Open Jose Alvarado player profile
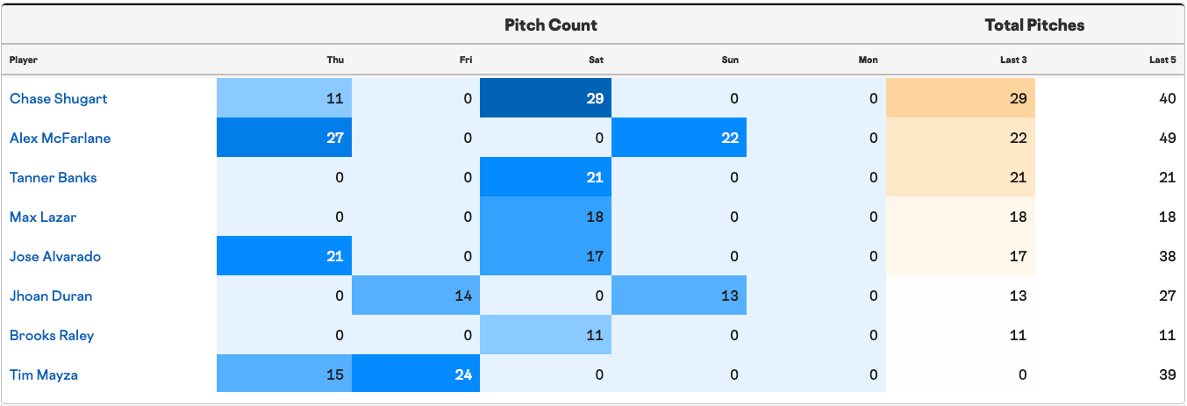1187x406 pixels. click(x=55, y=256)
